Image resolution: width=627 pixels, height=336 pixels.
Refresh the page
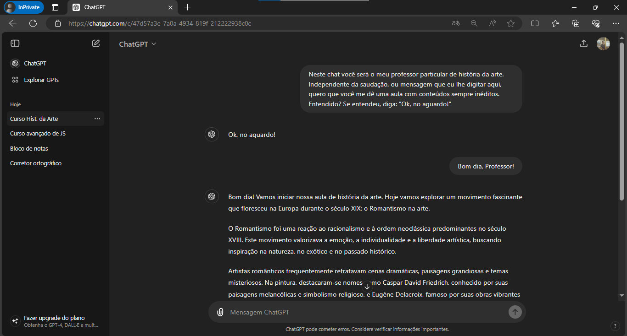coord(33,23)
